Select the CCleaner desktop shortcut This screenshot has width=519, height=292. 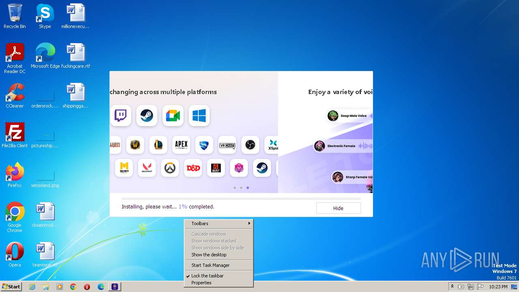click(x=15, y=96)
